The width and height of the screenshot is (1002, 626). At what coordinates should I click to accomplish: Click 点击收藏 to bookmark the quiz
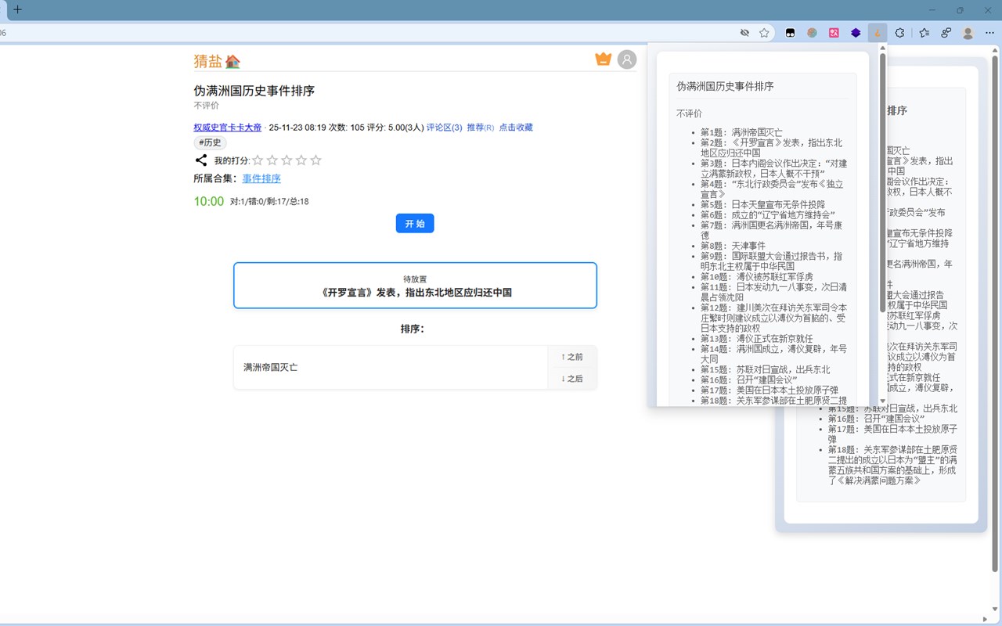(x=516, y=128)
